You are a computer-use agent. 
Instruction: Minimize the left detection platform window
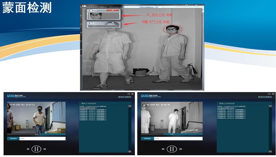click(129, 94)
